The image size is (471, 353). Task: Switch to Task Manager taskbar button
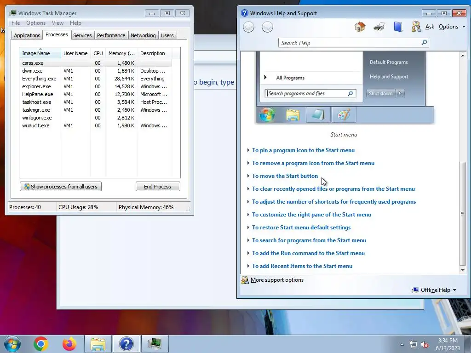click(x=155, y=344)
